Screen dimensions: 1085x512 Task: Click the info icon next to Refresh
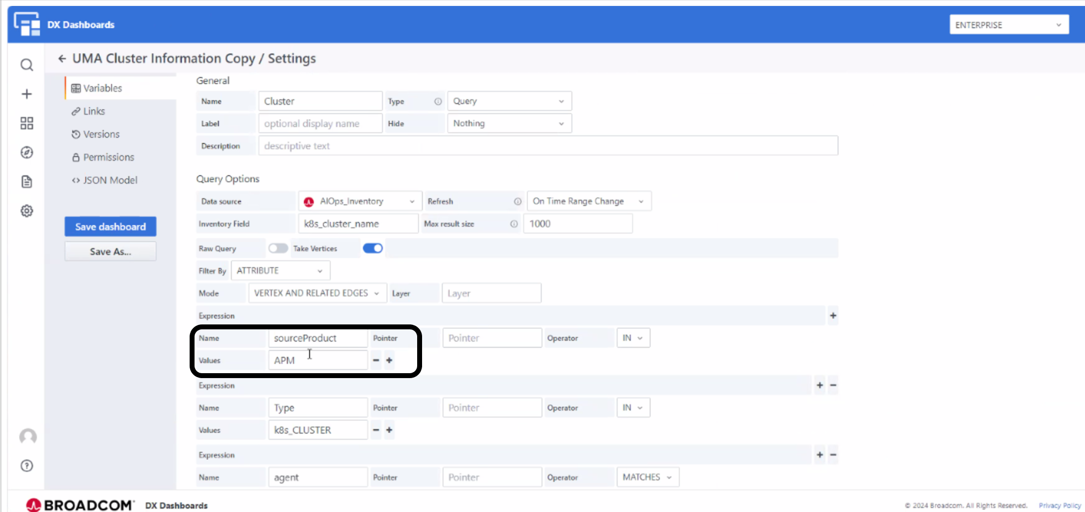tap(517, 201)
